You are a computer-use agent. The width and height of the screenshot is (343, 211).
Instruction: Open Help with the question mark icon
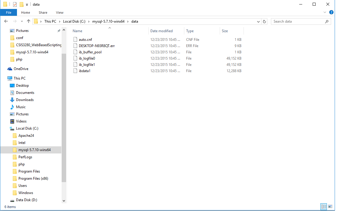tap(331, 13)
